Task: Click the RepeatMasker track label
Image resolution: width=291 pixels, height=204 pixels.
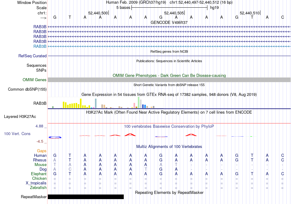Action: click(x=34, y=197)
